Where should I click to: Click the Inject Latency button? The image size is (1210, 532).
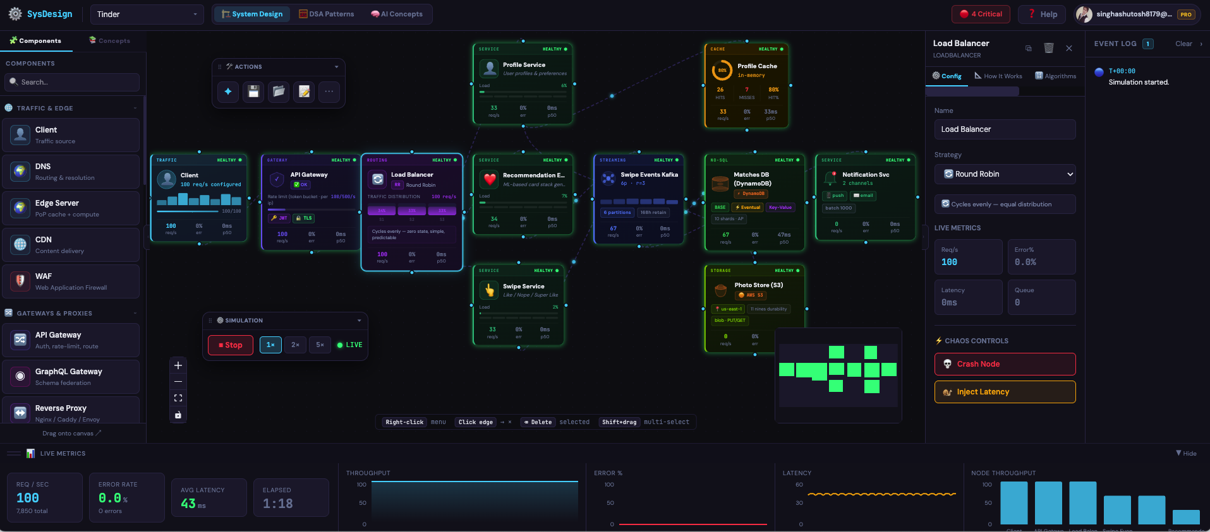pos(1005,392)
